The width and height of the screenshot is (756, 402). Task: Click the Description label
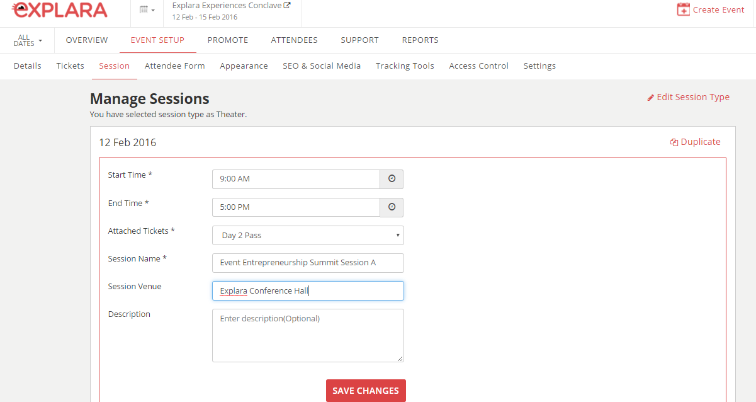(129, 314)
